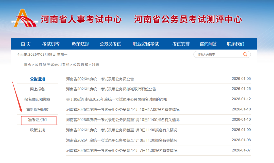Click 联系我们 in the navigation bar
Screen dimensions: 274x163
(235, 44)
